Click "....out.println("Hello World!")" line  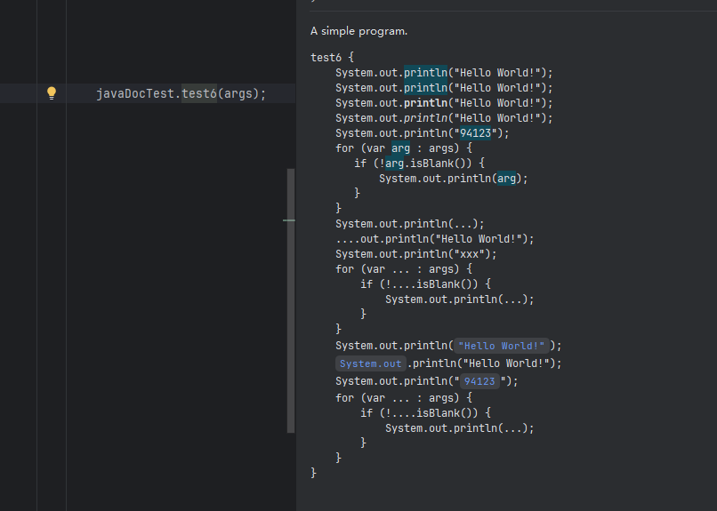pos(434,239)
